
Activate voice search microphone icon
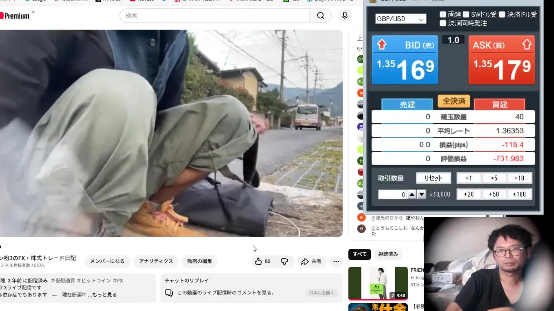tap(345, 16)
